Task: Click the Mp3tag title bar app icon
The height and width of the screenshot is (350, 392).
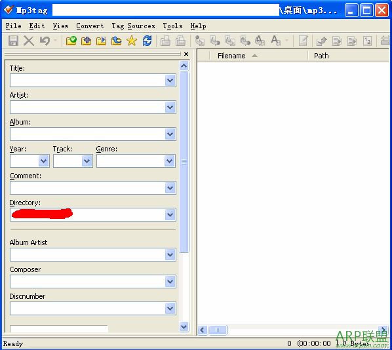Action: tap(9, 10)
